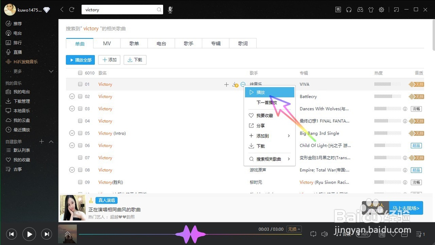Switch to the 歌手 tab
435x245 pixels.
(x=188, y=43)
